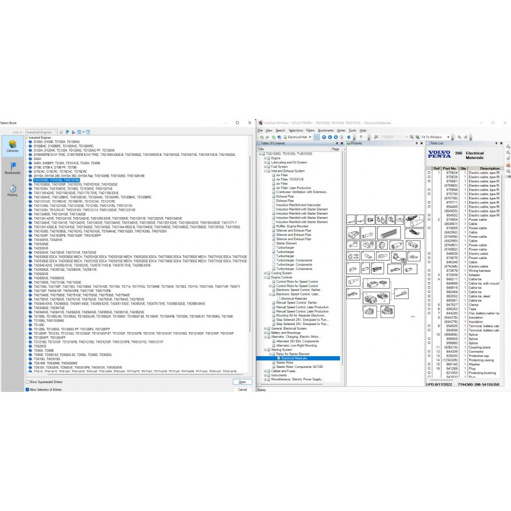The height and width of the screenshot is (511, 511).
Task: Enable Show Superseded Entries checkbox
Action: 28,382
